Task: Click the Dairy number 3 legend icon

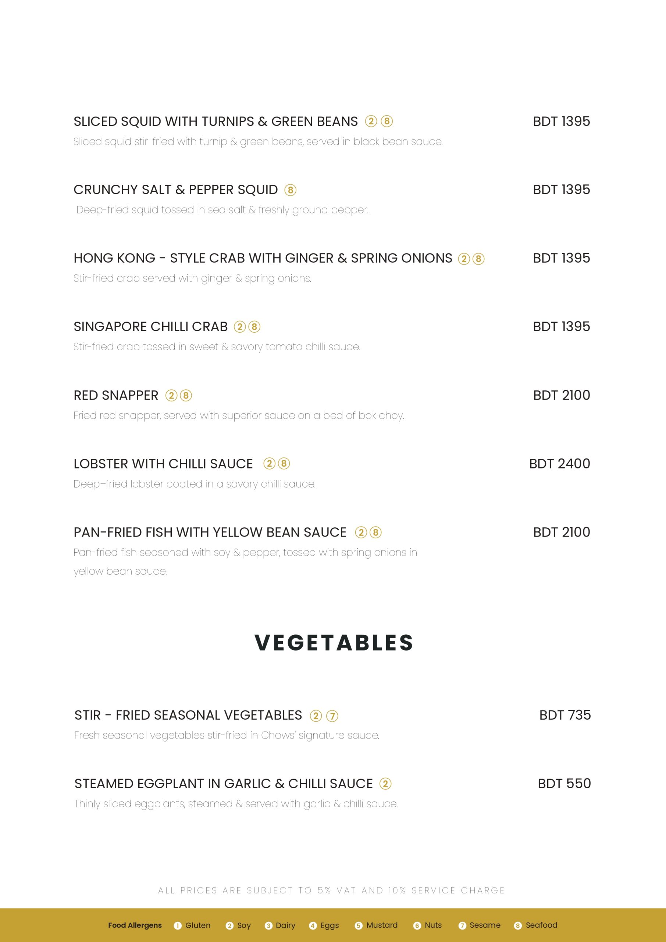Action: [268, 925]
